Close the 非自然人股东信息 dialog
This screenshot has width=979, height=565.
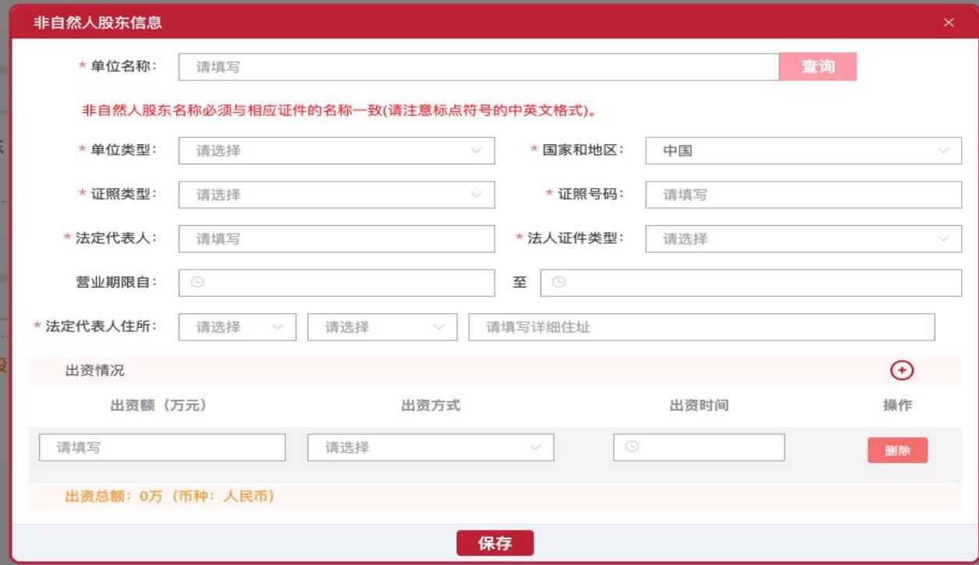pos(949,23)
